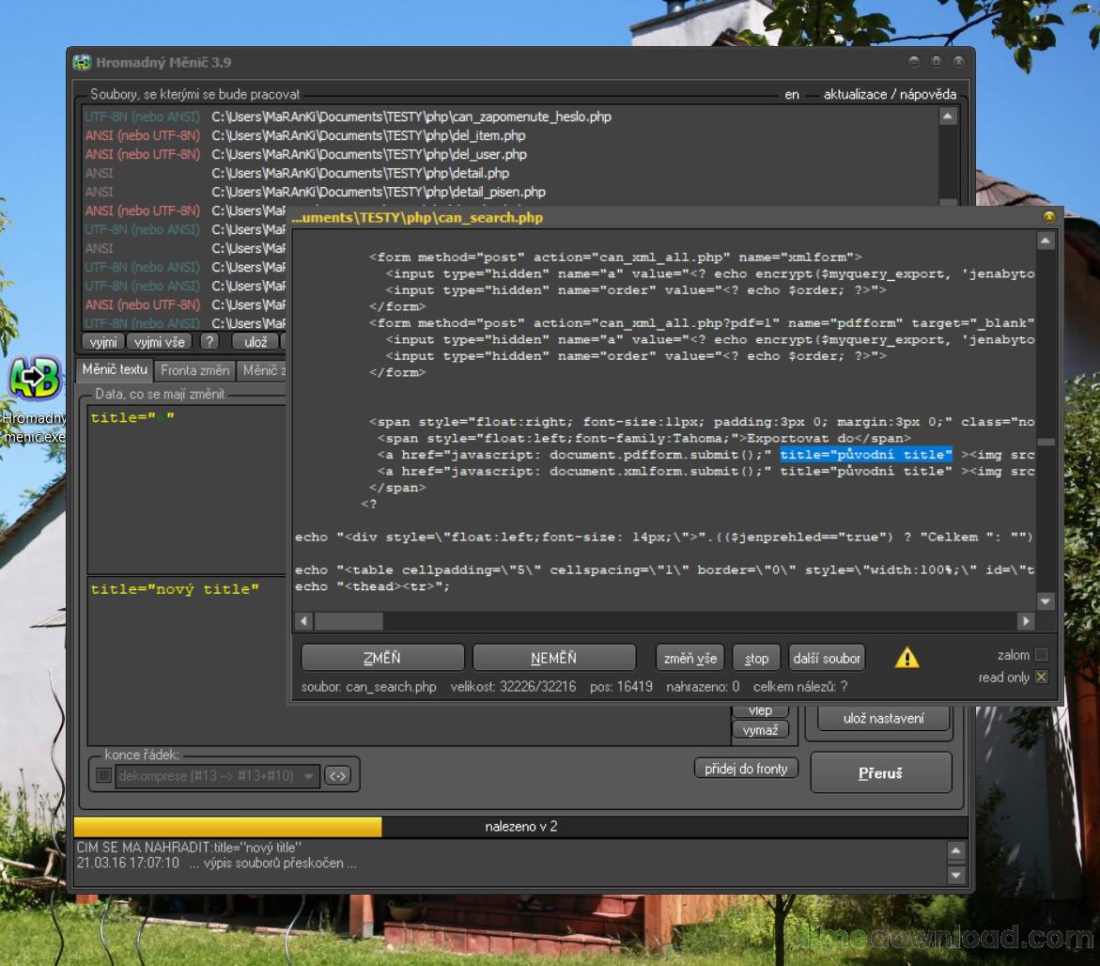
Task: Switch to the Fronta změn tab
Action: [194, 370]
